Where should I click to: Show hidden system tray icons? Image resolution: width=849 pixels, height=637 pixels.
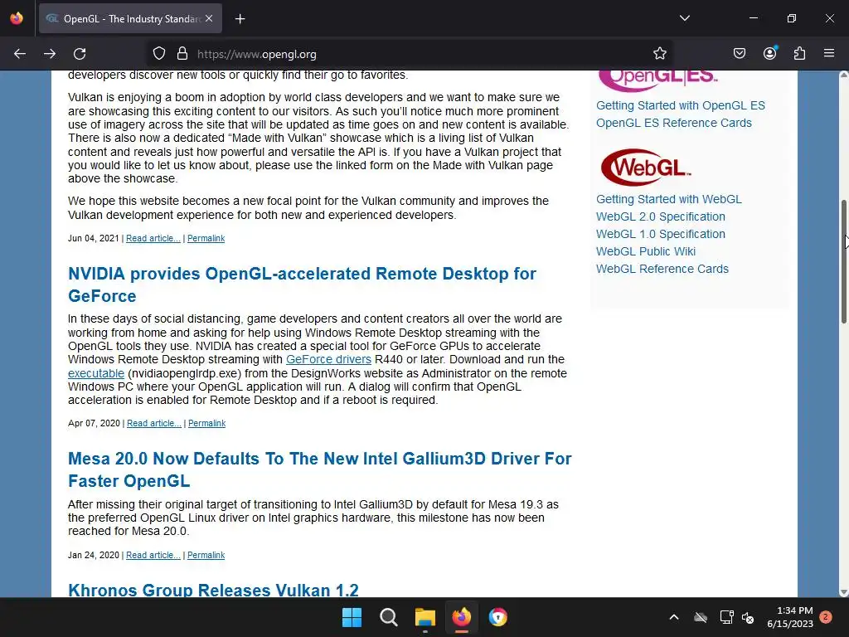pos(674,617)
